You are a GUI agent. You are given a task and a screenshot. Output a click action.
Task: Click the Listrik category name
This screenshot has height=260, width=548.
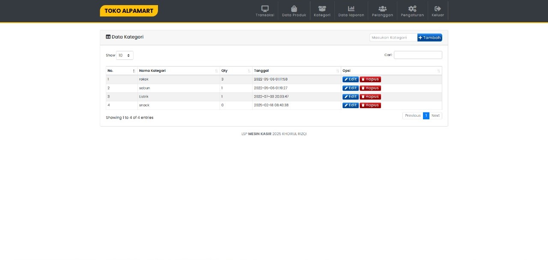144,97
